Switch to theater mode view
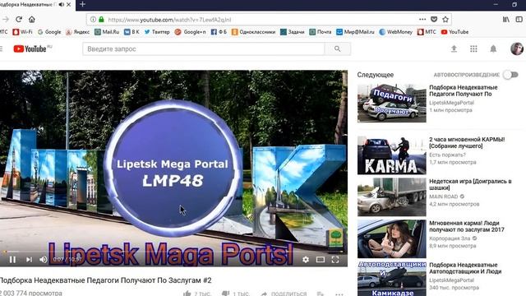The width and height of the screenshot is (526, 296). [x=321, y=260]
